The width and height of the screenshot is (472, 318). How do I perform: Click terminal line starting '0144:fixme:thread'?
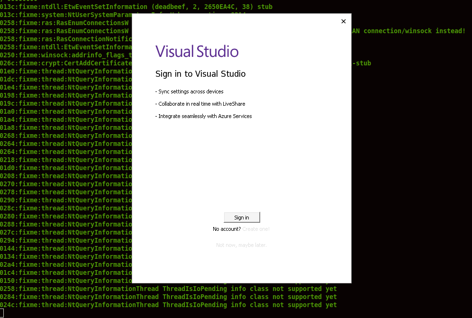(66, 248)
